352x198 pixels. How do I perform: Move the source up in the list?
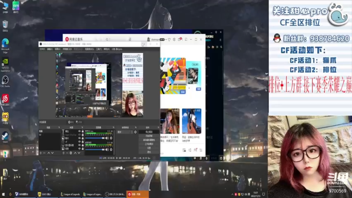(x=75, y=153)
